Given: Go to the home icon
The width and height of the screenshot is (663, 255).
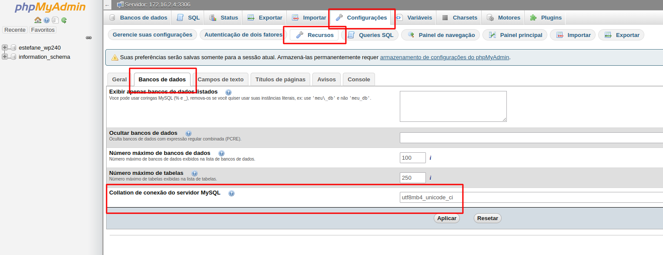Looking at the screenshot, I should coord(38,20).
